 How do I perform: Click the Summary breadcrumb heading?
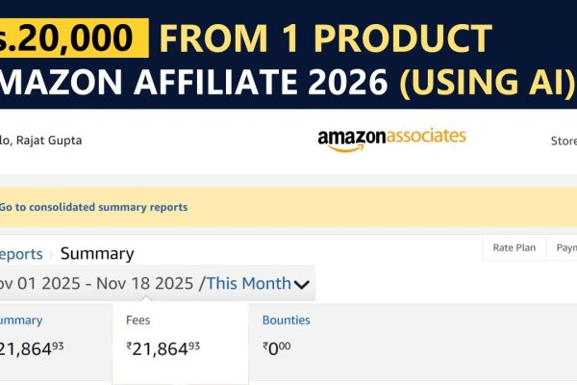pos(97,254)
